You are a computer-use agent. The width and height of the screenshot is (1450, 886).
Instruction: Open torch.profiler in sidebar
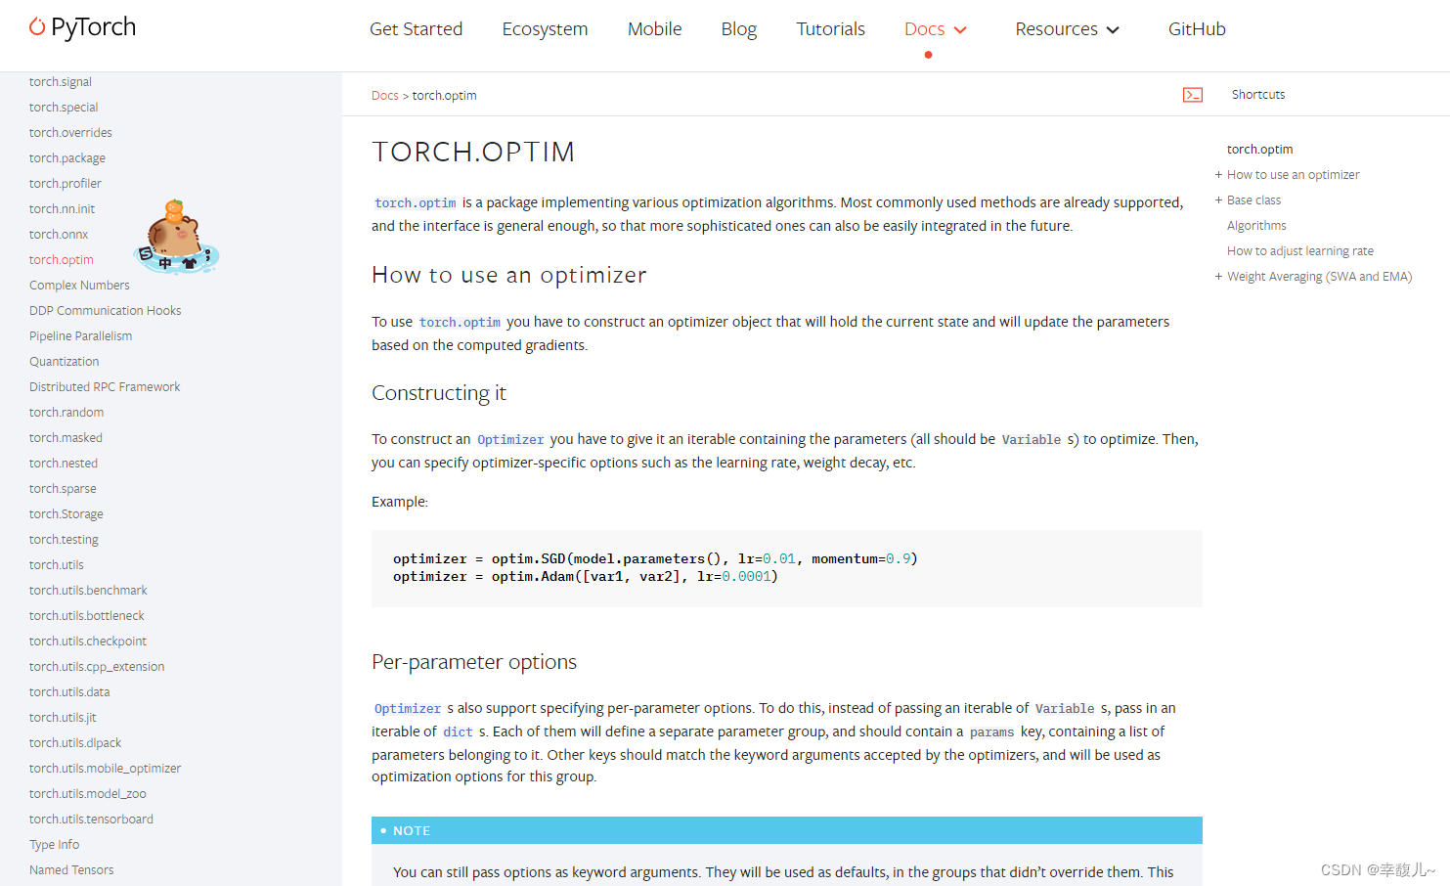(x=66, y=184)
